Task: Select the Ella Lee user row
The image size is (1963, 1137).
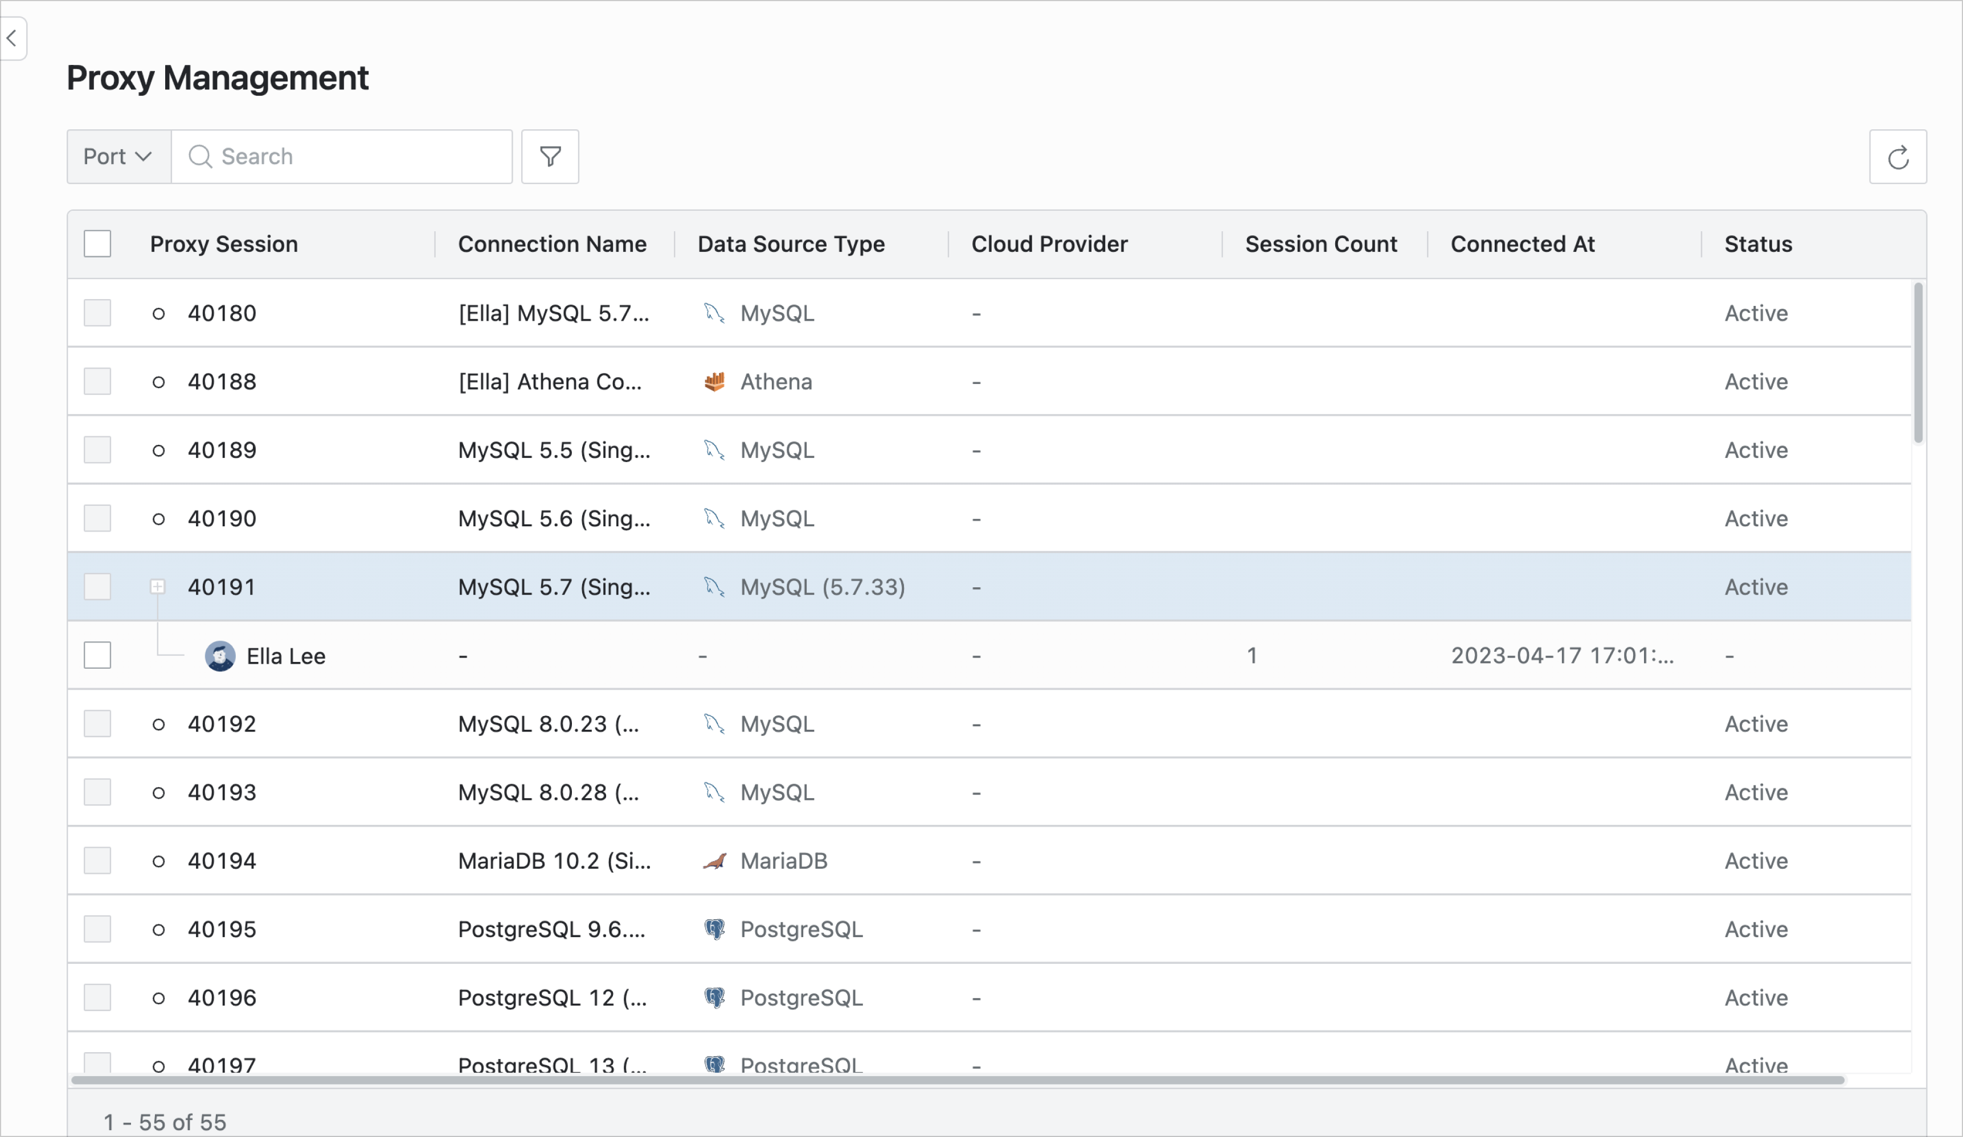Action: click(x=989, y=655)
